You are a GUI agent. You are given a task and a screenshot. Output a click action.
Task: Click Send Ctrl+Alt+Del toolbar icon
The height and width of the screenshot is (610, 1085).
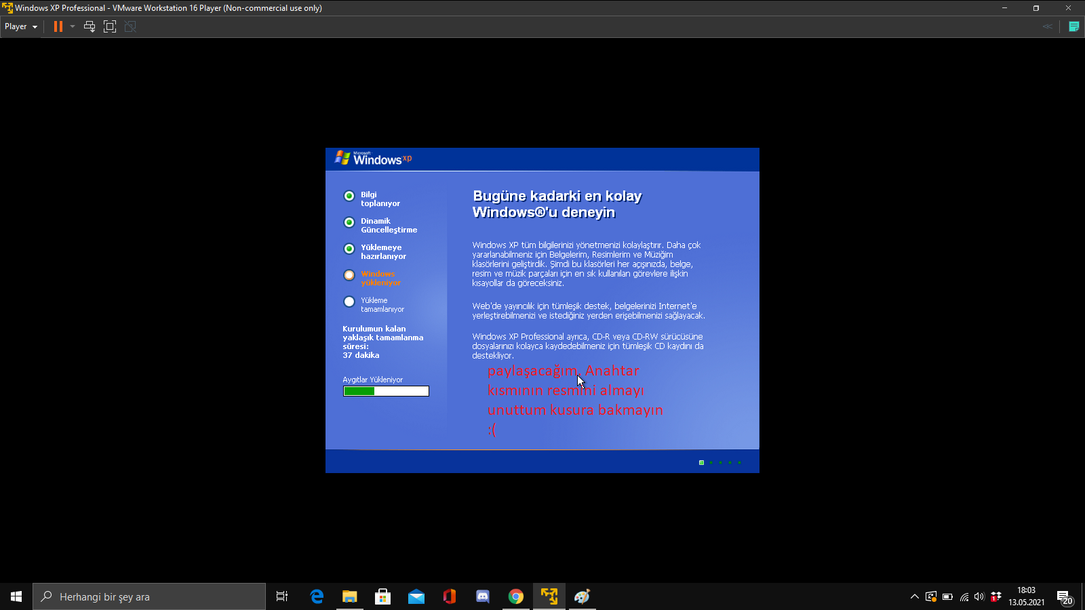click(x=90, y=26)
